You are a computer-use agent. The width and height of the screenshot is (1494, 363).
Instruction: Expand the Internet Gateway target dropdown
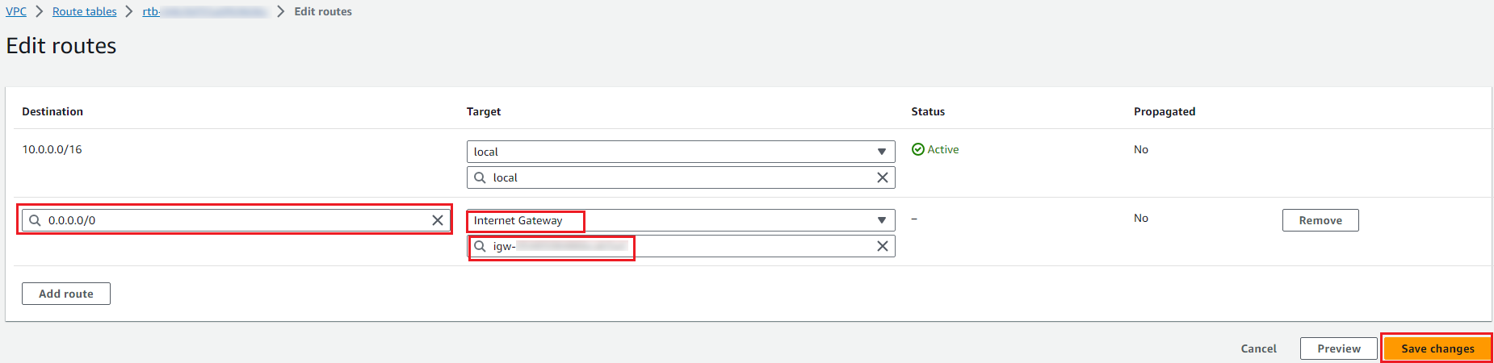point(881,220)
